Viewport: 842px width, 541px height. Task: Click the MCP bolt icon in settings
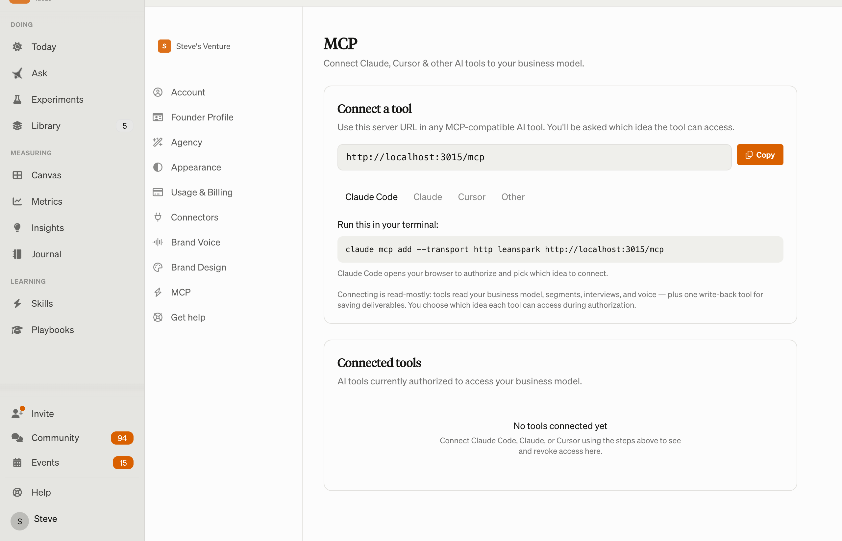(x=158, y=292)
